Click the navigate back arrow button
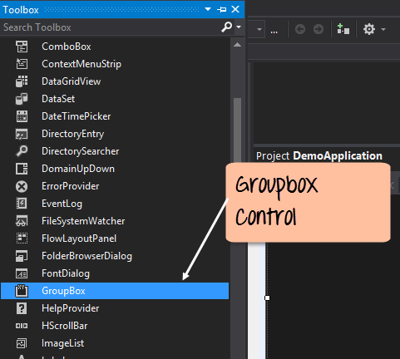Image resolution: width=400 pixels, height=359 pixels. click(300, 29)
